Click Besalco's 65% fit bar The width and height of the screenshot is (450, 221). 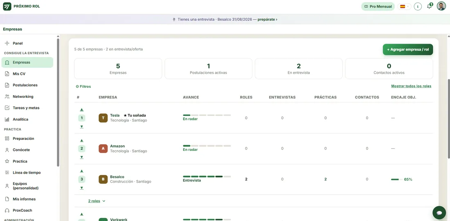pyautogui.click(x=396, y=179)
